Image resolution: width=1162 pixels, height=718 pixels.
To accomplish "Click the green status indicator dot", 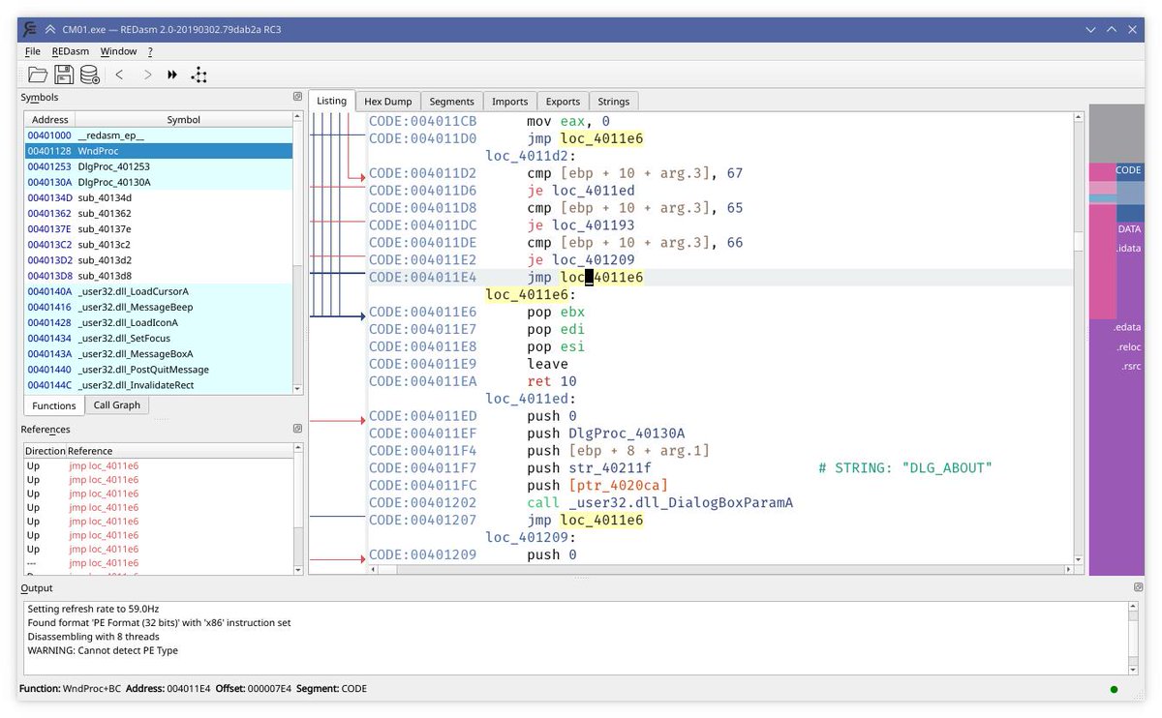I will 1114,690.
